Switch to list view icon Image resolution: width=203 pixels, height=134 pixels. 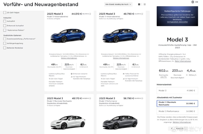(145, 4)
